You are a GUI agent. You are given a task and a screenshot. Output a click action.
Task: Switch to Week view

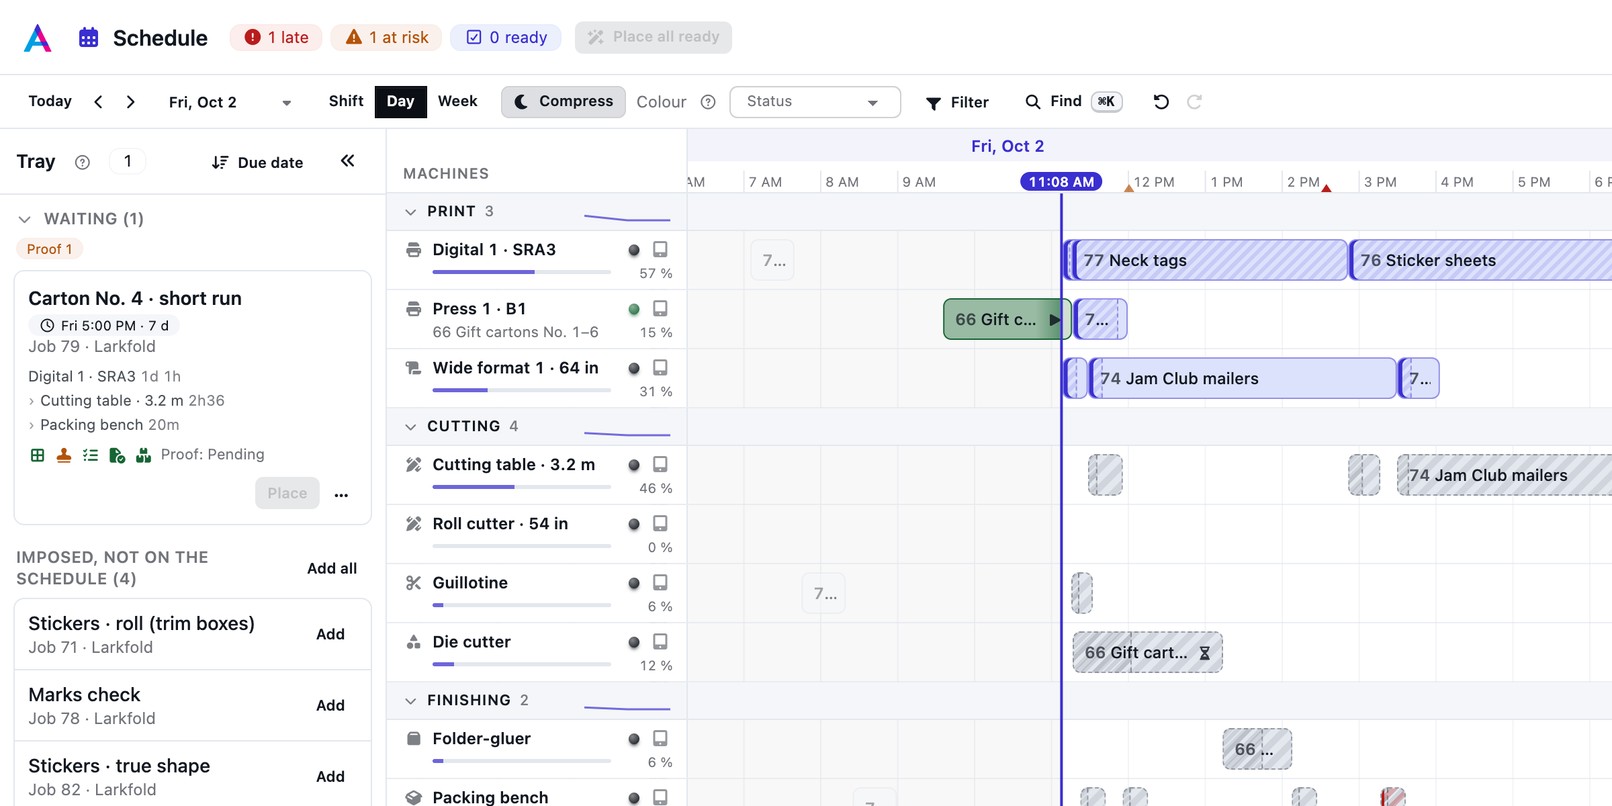click(x=457, y=101)
